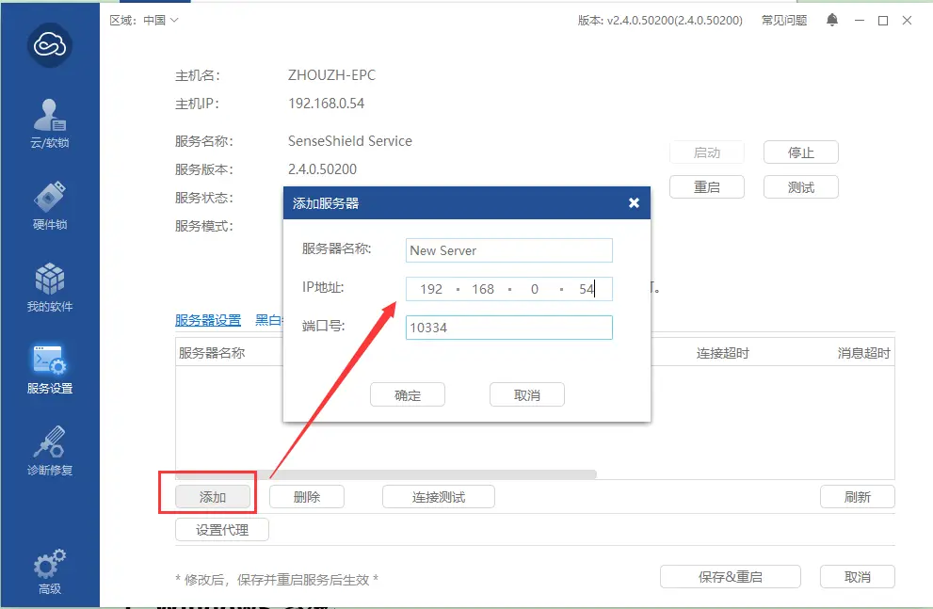Expand the 区域 region dropdown

[x=144, y=20]
